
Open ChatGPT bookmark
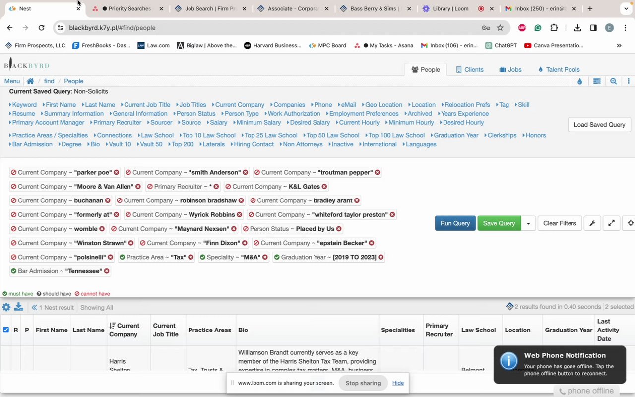pyautogui.click(x=501, y=45)
